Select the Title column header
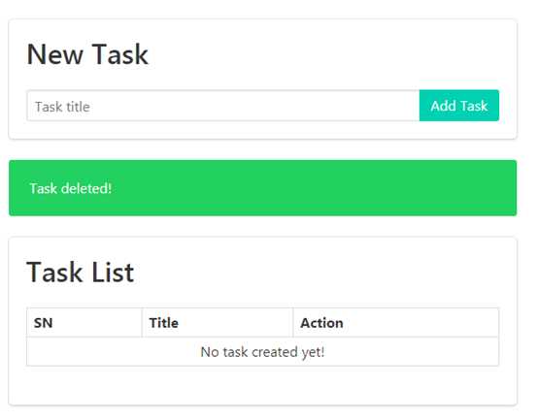The width and height of the screenshot is (538, 419). tap(218, 323)
